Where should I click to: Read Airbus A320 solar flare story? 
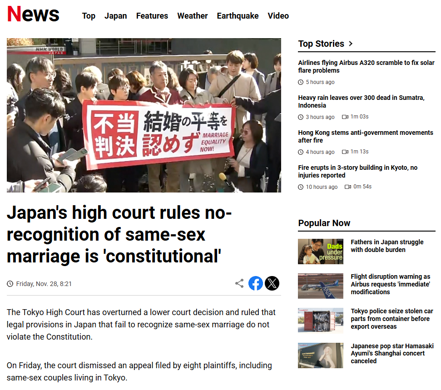[x=366, y=67]
